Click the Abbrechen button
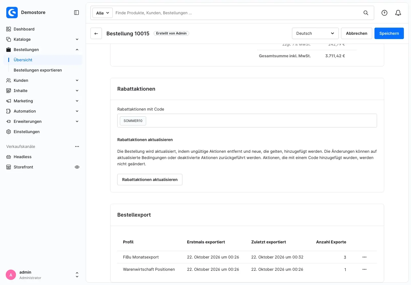This screenshot has width=411, height=285. 356,33
